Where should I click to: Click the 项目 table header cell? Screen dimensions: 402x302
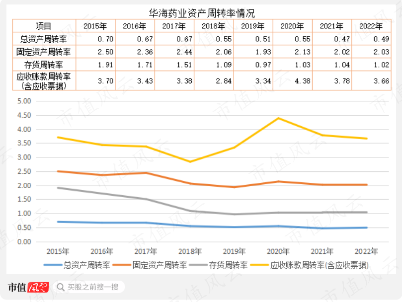point(44,26)
